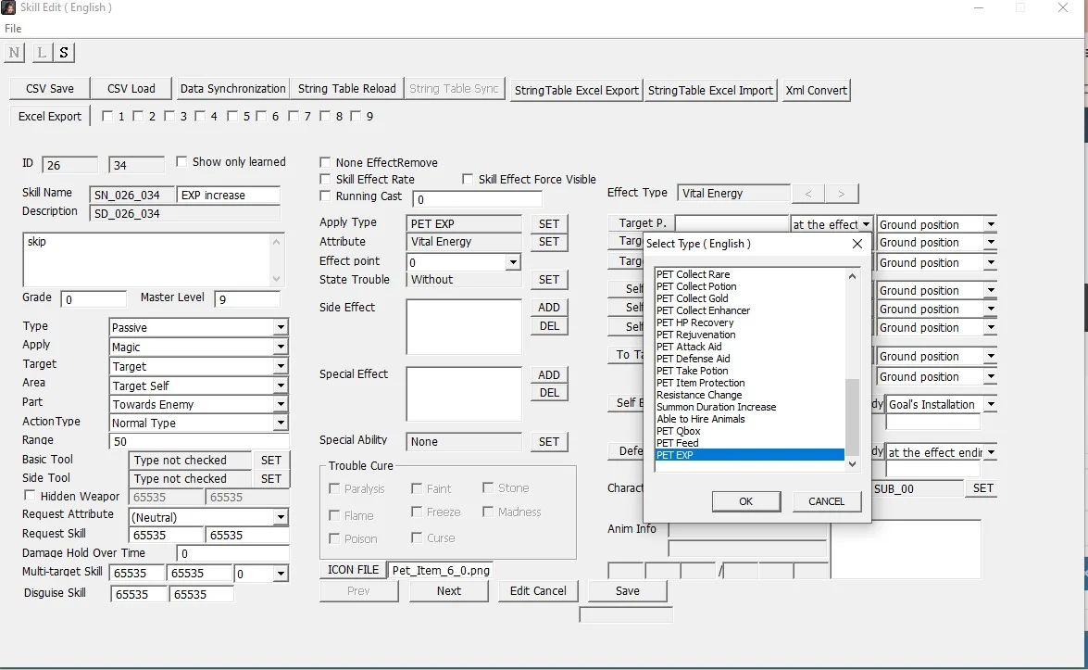Select Summon Duration Increase list entry
This screenshot has width=1088, height=670.
coord(749,407)
